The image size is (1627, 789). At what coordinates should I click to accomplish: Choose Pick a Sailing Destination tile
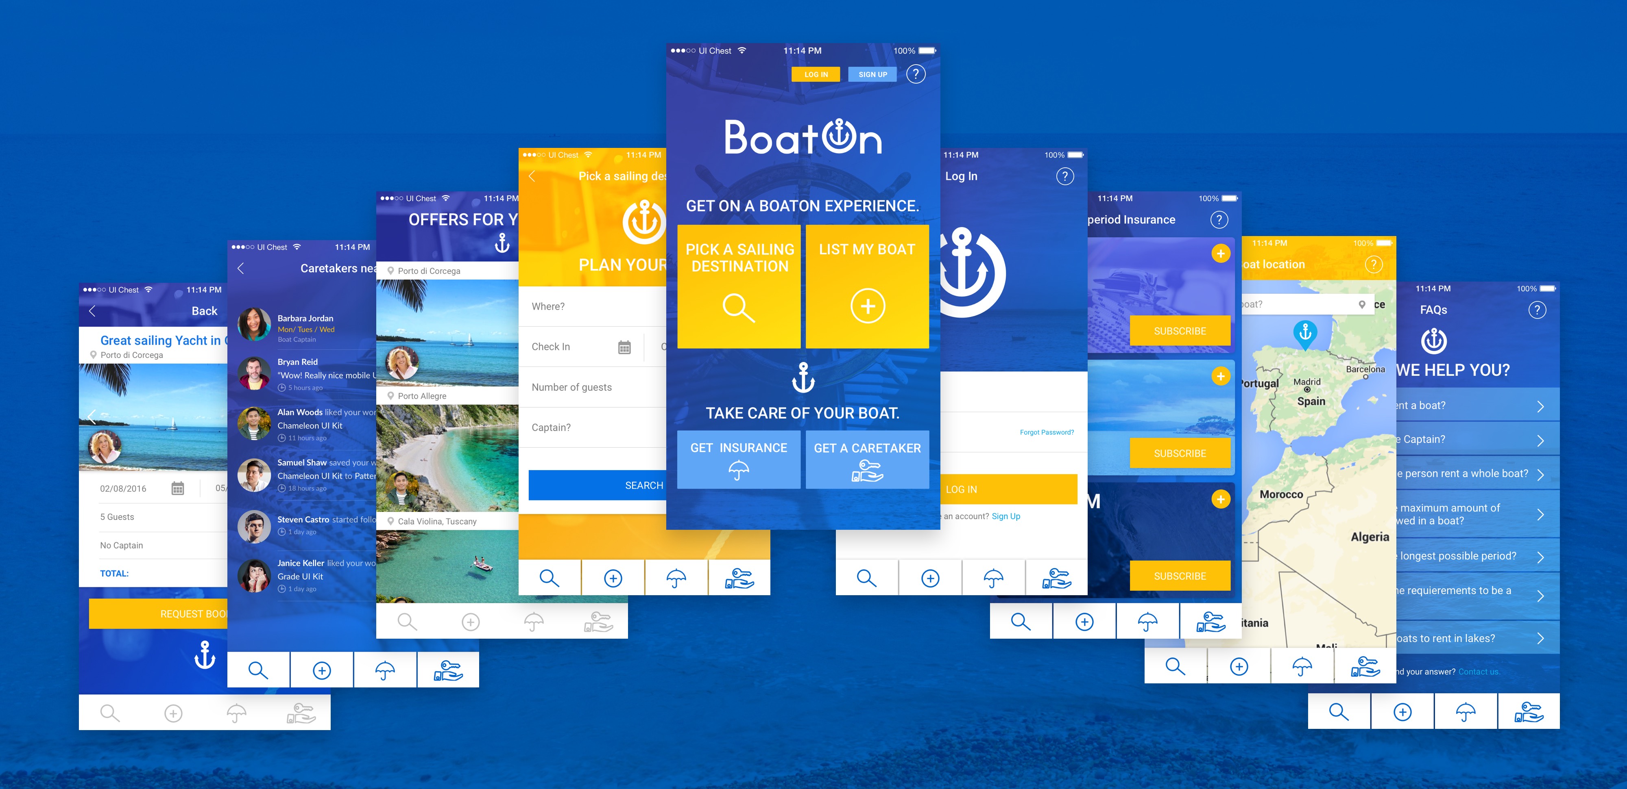tap(739, 286)
